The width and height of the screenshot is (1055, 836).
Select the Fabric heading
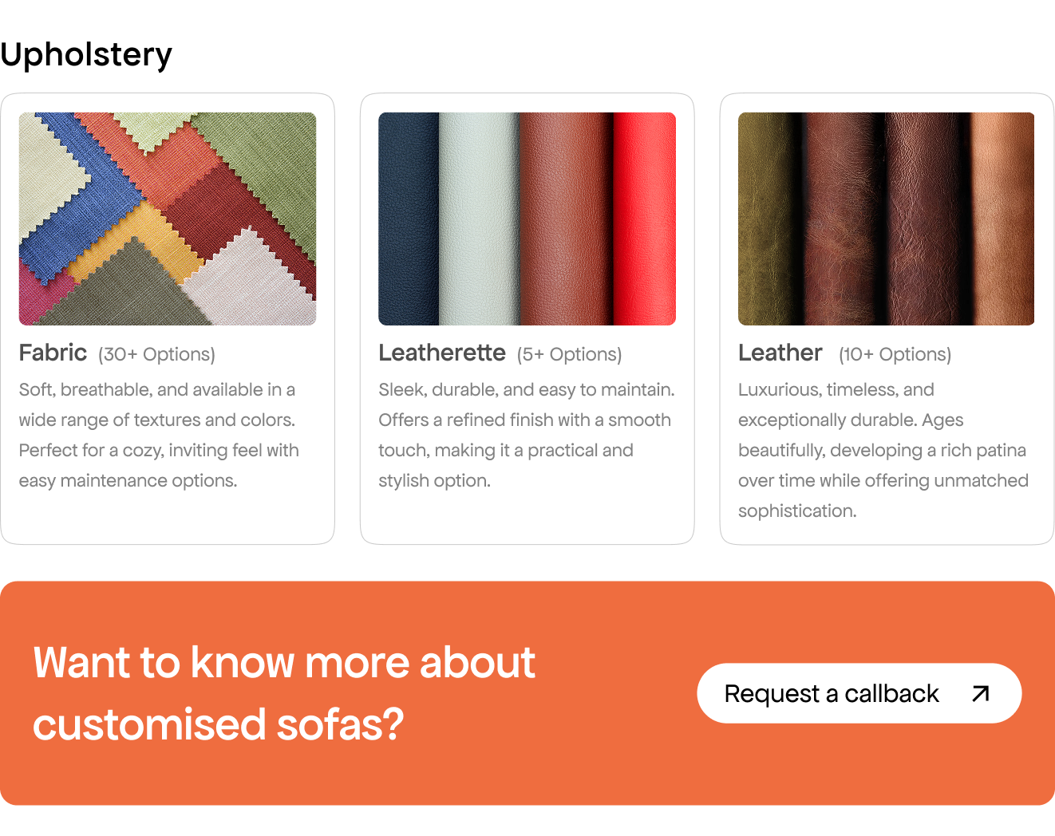[x=53, y=353]
